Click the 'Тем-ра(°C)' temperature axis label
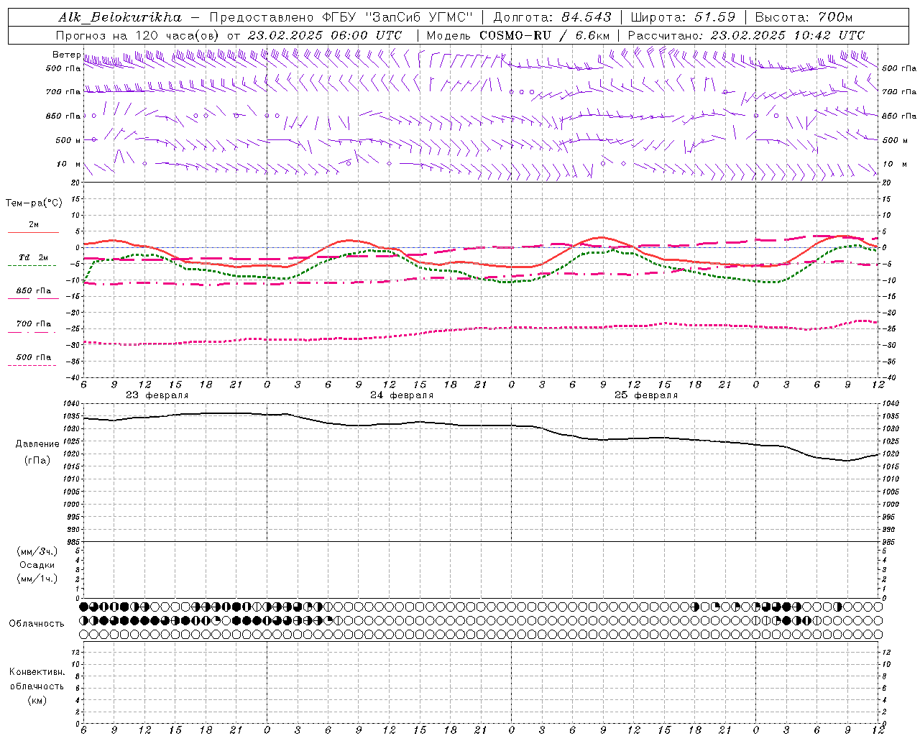This screenshot has width=920, height=736. click(34, 203)
